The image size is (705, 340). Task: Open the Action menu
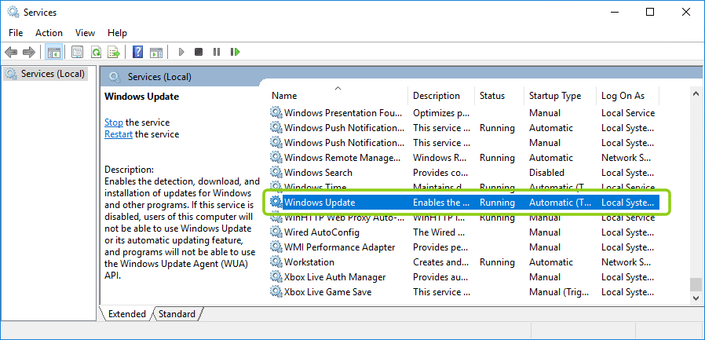coord(49,33)
